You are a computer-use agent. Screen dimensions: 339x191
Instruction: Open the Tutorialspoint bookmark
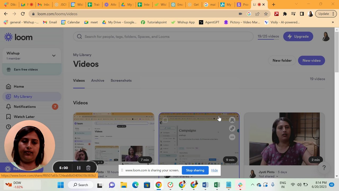click(154, 22)
